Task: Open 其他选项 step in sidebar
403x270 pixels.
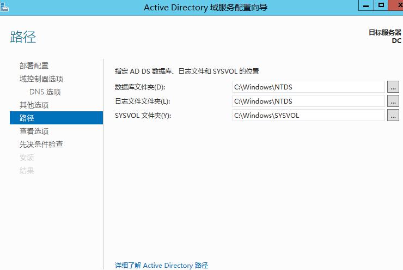Action: [34, 105]
